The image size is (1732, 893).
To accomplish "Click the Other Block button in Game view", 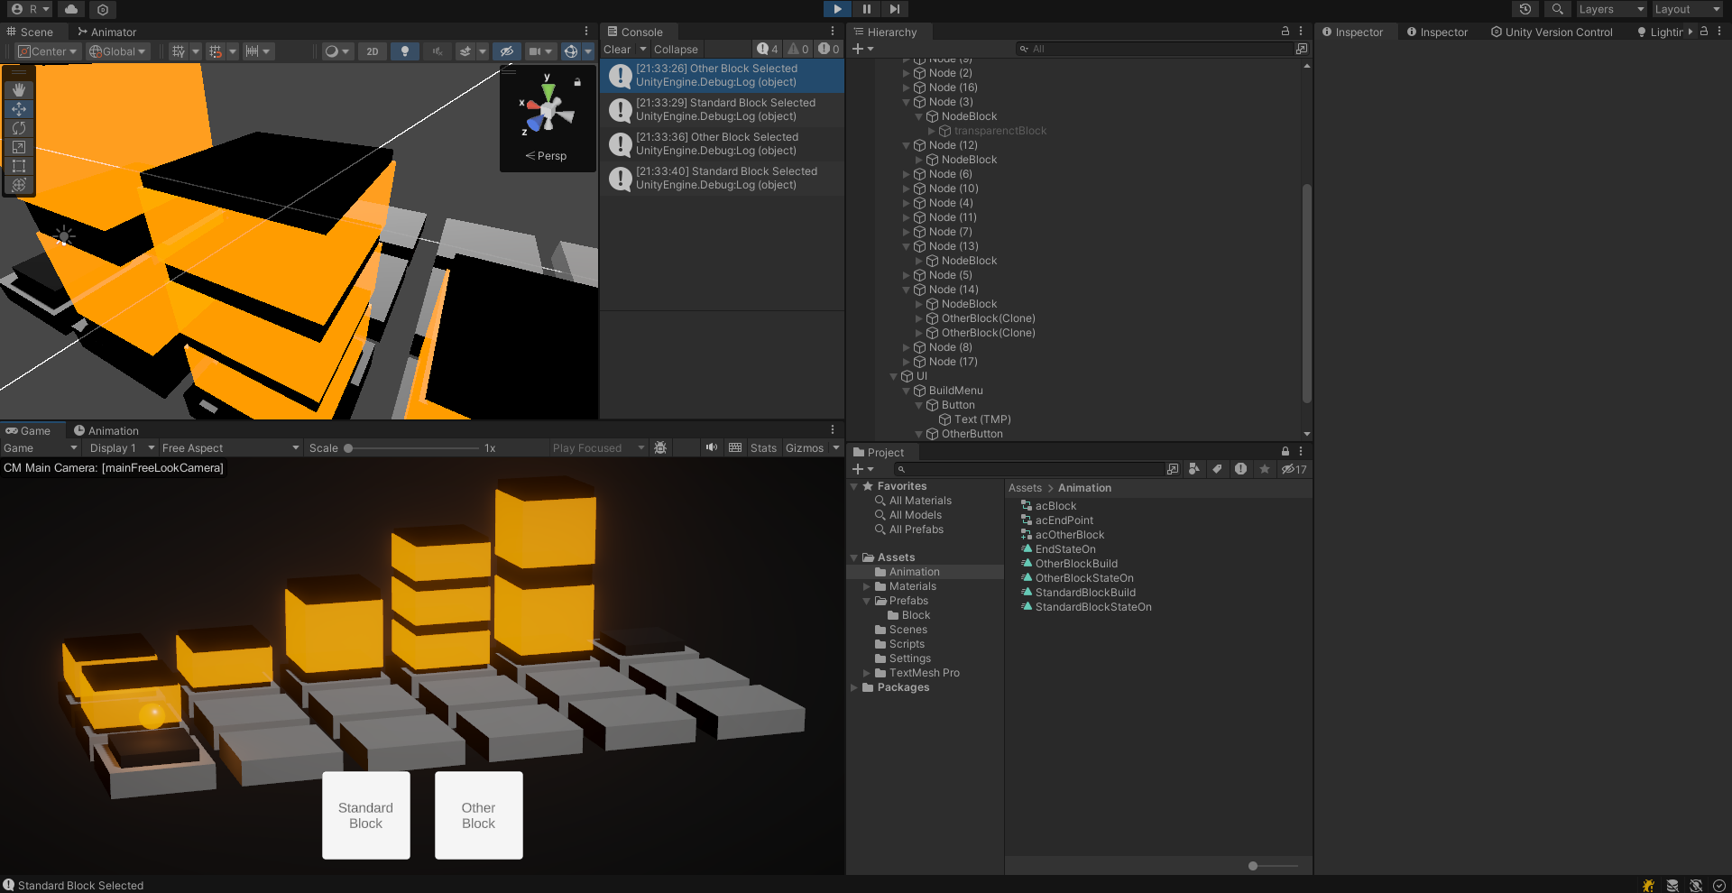I will tap(479, 815).
